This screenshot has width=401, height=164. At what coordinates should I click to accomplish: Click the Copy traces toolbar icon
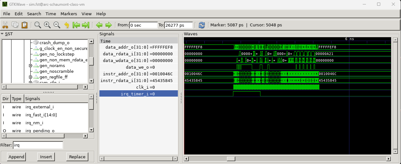coord(15,25)
